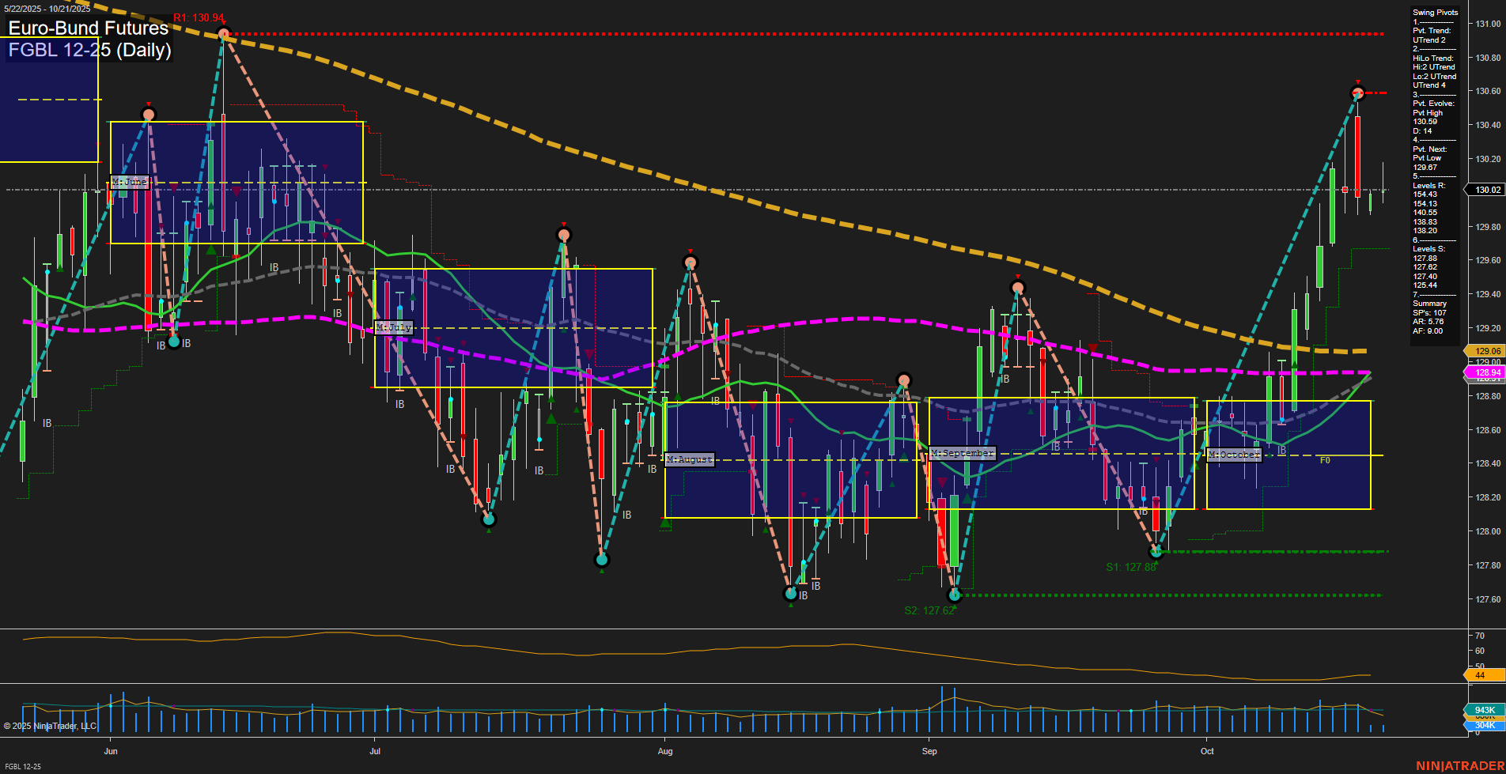1506x774 pixels.
Task: Select the M:September monthly range label
Action: (962, 453)
